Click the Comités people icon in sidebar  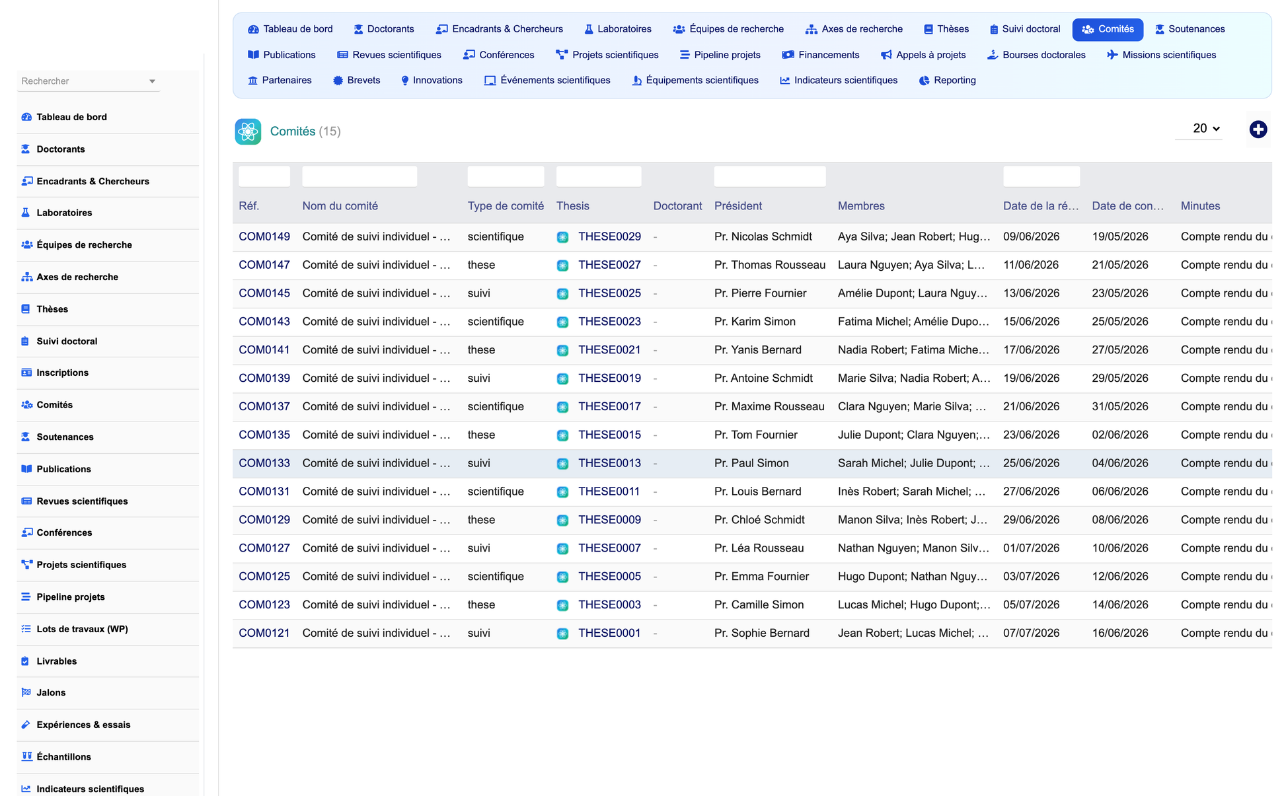coord(26,405)
